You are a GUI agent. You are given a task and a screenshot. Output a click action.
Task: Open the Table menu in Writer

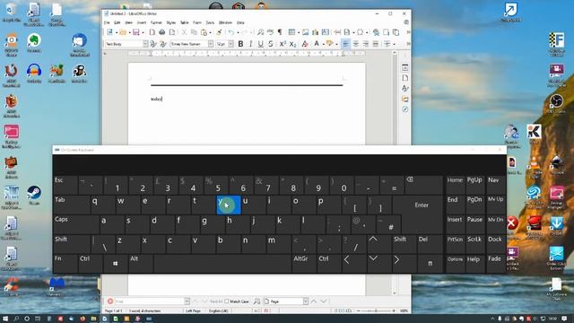coord(185,22)
